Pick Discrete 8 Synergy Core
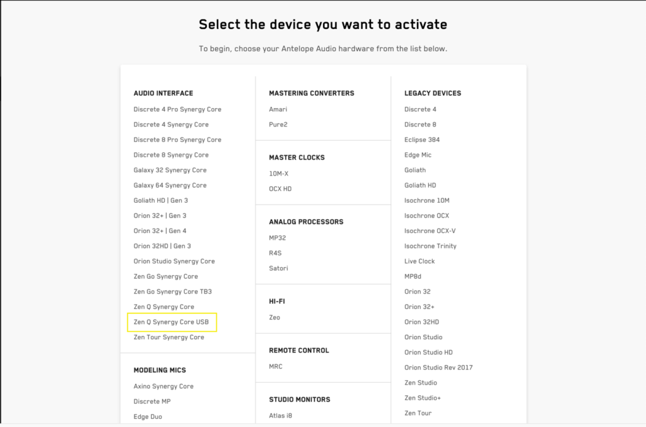The image size is (646, 427). click(x=171, y=155)
